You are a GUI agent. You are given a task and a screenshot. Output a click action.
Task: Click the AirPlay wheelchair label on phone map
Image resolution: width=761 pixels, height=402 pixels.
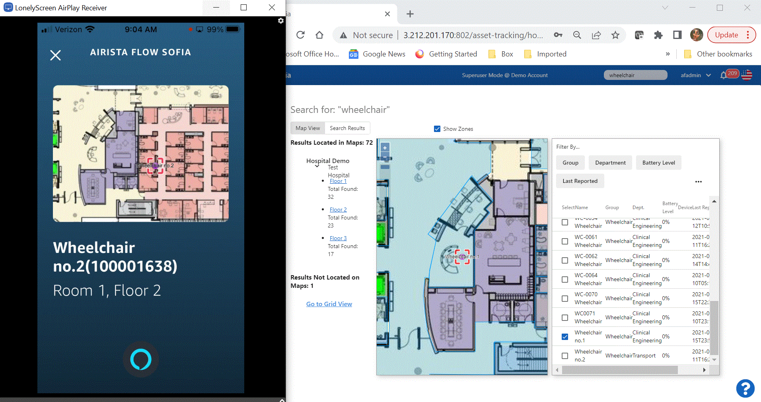click(x=155, y=165)
